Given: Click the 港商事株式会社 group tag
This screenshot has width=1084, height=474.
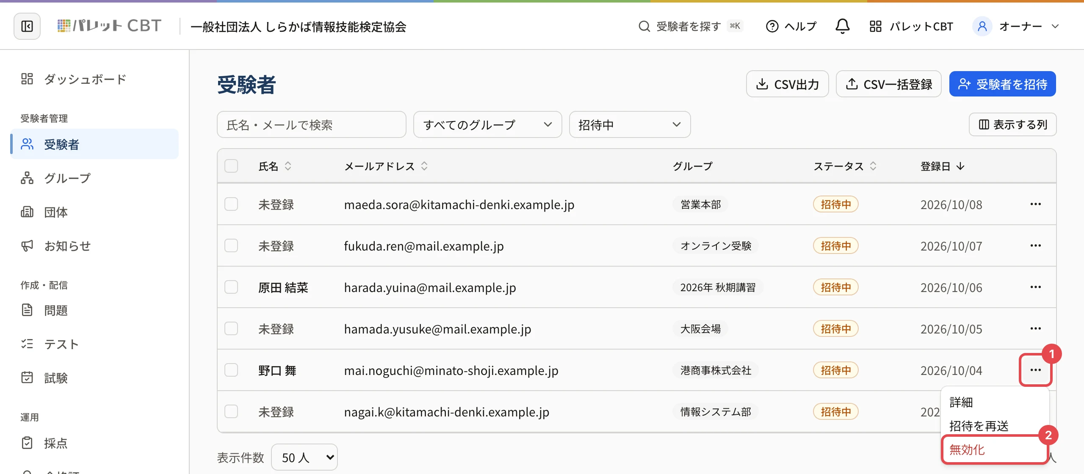Looking at the screenshot, I should click(716, 370).
